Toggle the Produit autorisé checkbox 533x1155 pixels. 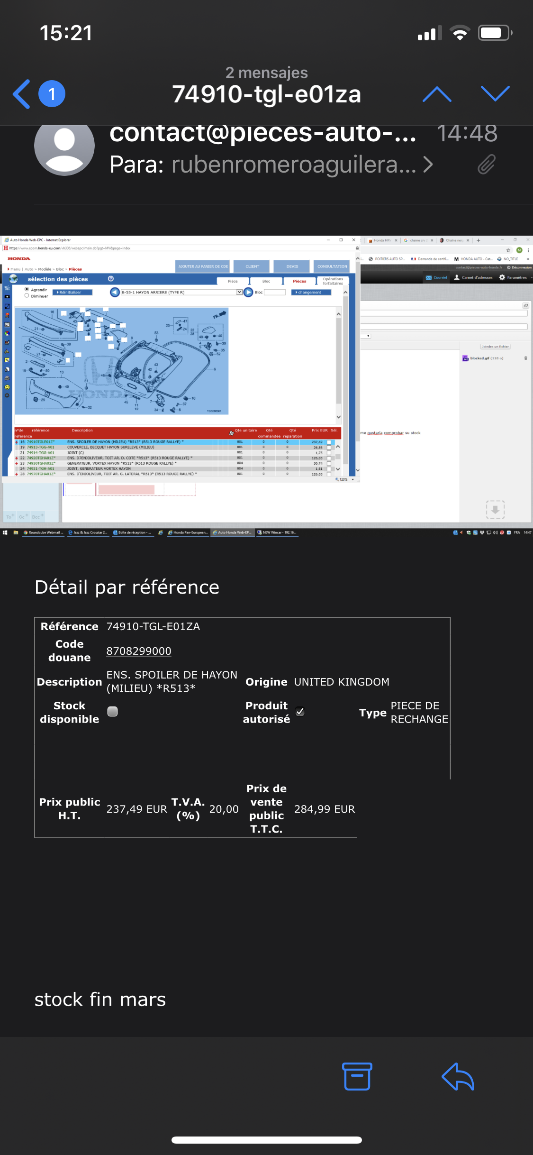300,711
